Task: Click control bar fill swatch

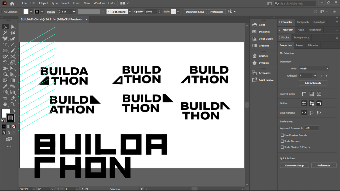Action: pos(26,12)
